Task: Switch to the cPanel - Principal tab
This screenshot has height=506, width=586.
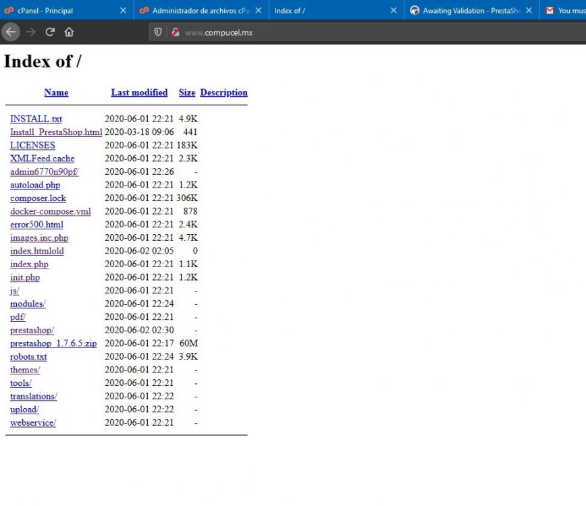Action: point(67,10)
